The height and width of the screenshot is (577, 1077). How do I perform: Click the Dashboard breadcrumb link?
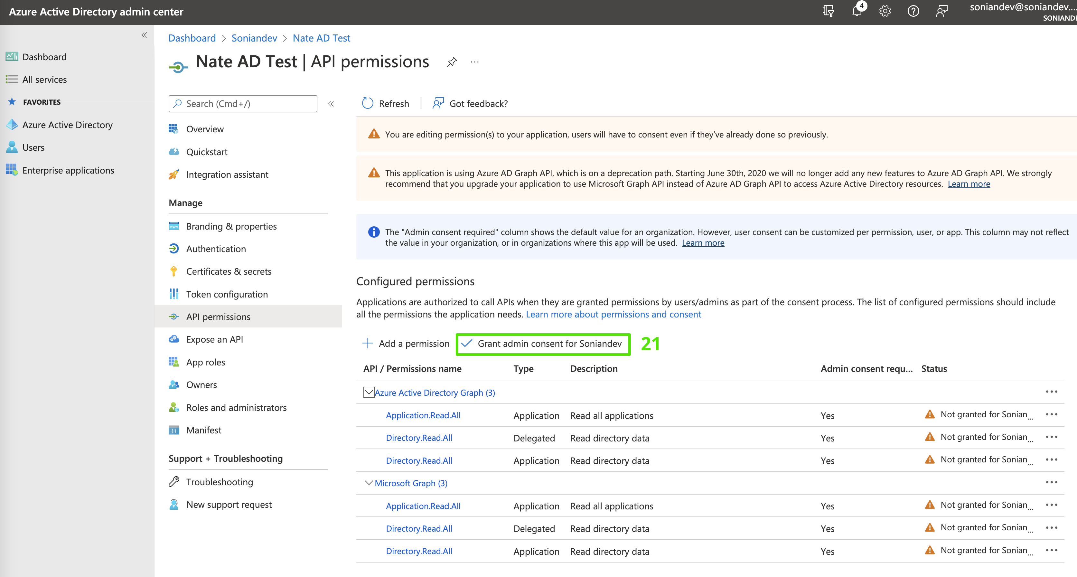click(192, 38)
